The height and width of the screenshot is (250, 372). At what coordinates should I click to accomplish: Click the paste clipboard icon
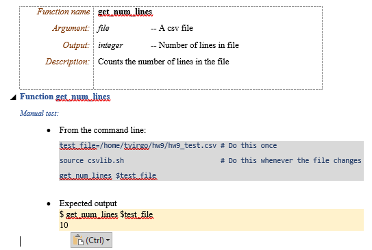point(78,240)
